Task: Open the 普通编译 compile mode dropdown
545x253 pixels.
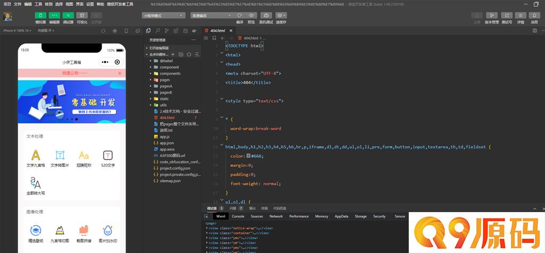Action: click(x=212, y=15)
